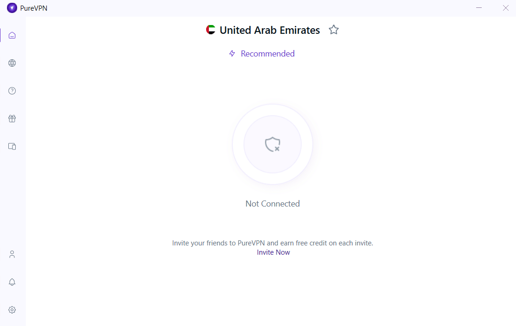Choose the United Arab Emirates location name
Image resolution: width=516 pixels, height=326 pixels.
click(270, 30)
